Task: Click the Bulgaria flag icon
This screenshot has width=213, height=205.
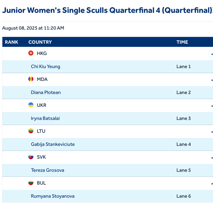Action: click(x=31, y=183)
